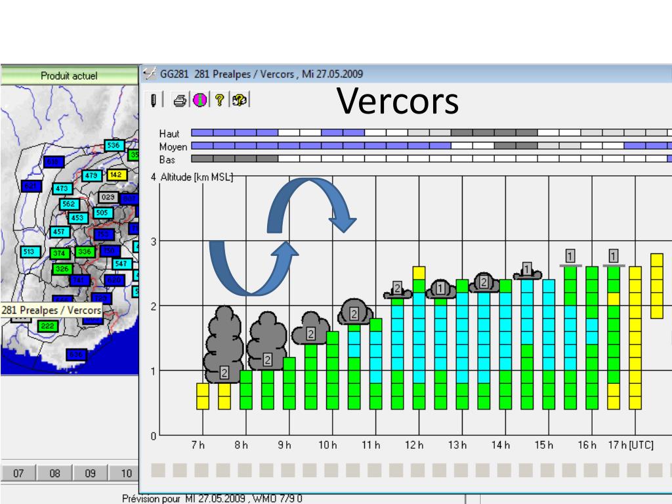This screenshot has width=672, height=504.
Task: Click the 'Bas' cloud level label
Action: [x=167, y=159]
